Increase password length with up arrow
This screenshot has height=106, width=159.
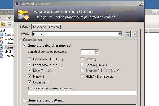pos(96,51)
